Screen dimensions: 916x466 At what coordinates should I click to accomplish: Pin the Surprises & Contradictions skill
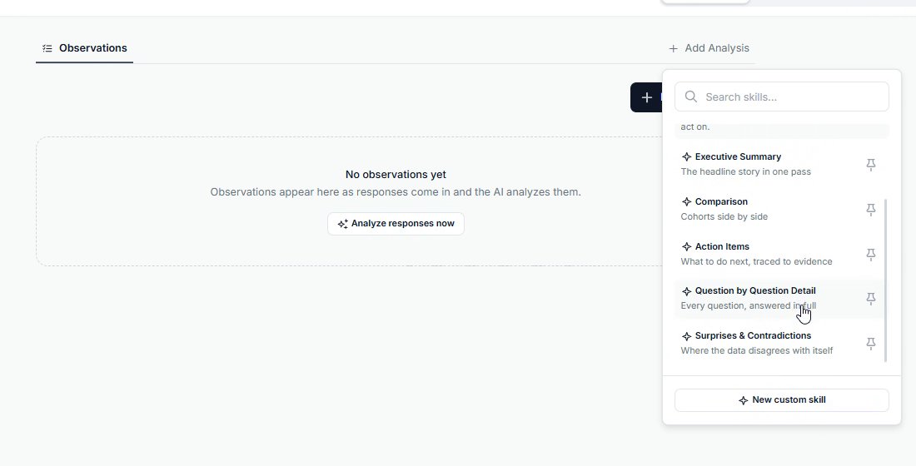click(x=870, y=344)
